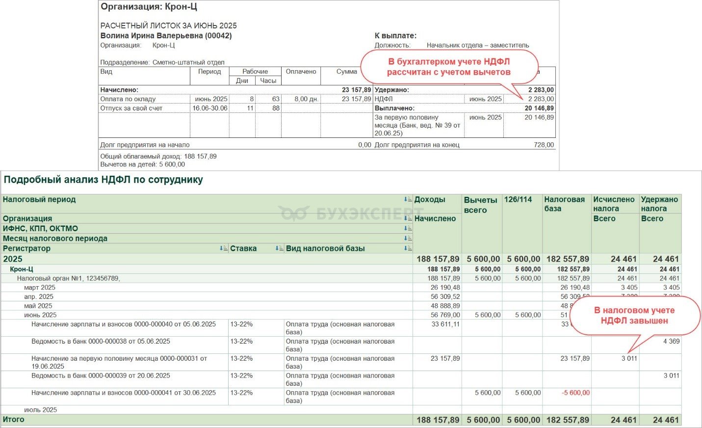Image resolution: width=702 pixels, height=428 pixels.
Task: Select the Вычеты всего column header
Action: tap(480, 205)
